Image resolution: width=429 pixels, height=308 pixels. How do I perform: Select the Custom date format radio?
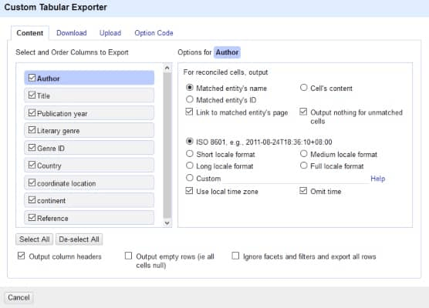tap(189, 178)
